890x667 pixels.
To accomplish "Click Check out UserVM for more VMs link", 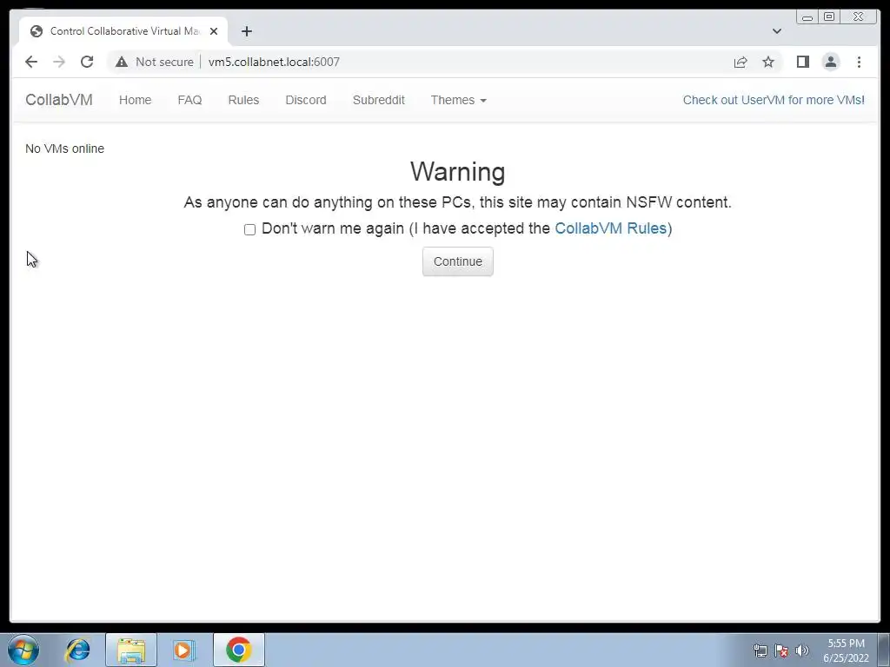I will pyautogui.click(x=774, y=100).
